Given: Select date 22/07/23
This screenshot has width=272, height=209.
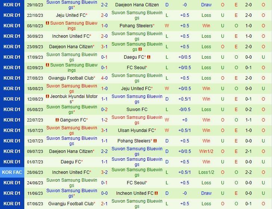Looking at the screenshot, I should [x=35, y=120].
